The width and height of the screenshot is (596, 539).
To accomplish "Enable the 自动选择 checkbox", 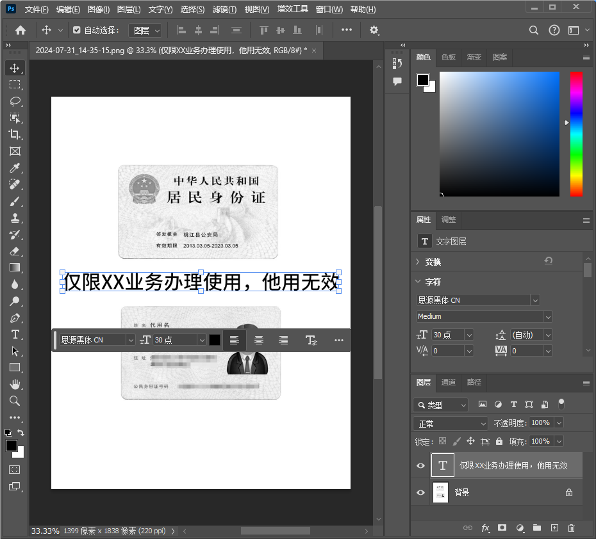I will (x=76, y=30).
